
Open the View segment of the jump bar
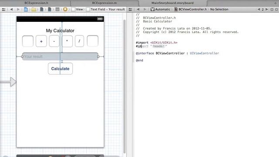[x=77, y=10]
